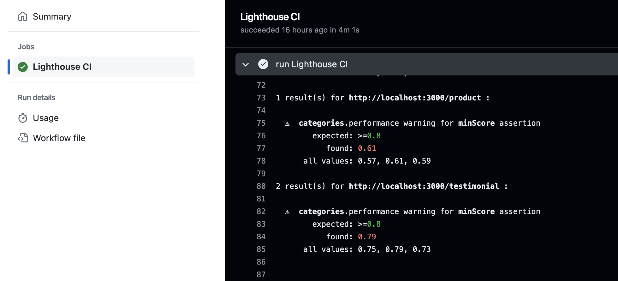Image resolution: width=618 pixels, height=281 pixels.
Task: Click the Jobs section heading
Action: [26, 47]
